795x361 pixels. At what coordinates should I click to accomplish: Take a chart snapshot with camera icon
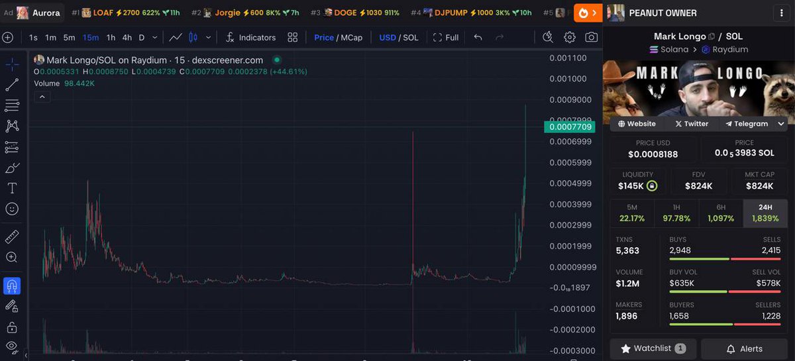591,38
